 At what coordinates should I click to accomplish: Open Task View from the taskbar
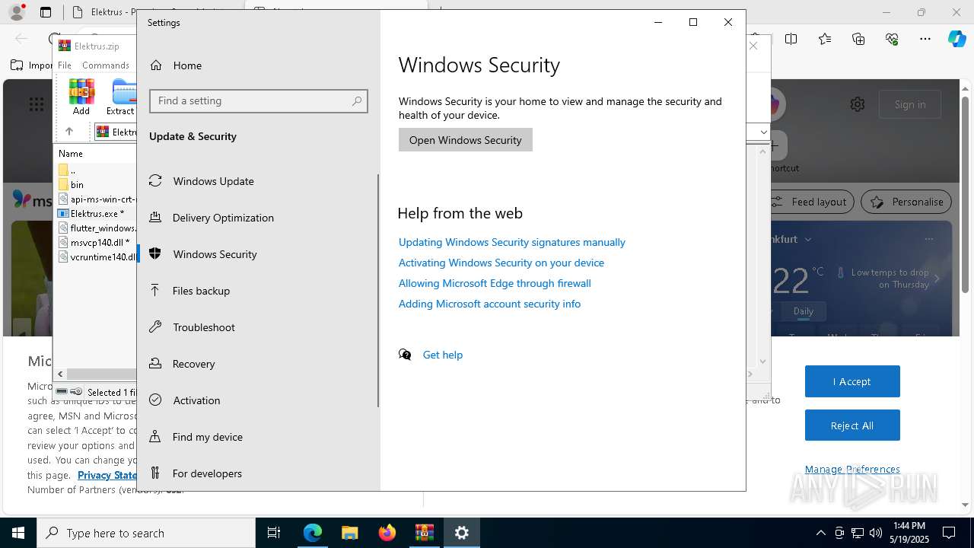tap(274, 533)
